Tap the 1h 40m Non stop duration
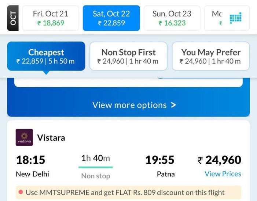257x201 pixels. tap(96, 166)
